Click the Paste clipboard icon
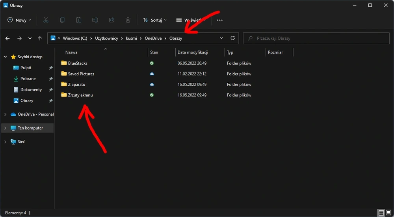The image size is (394, 217). coord(79,20)
